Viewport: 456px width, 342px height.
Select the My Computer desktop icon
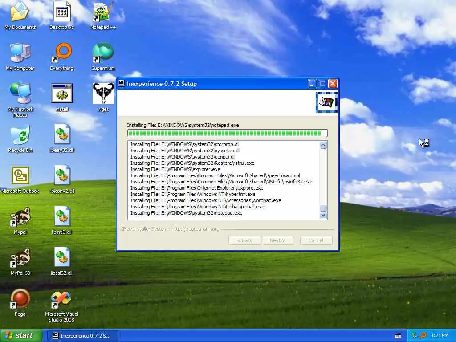[20, 57]
